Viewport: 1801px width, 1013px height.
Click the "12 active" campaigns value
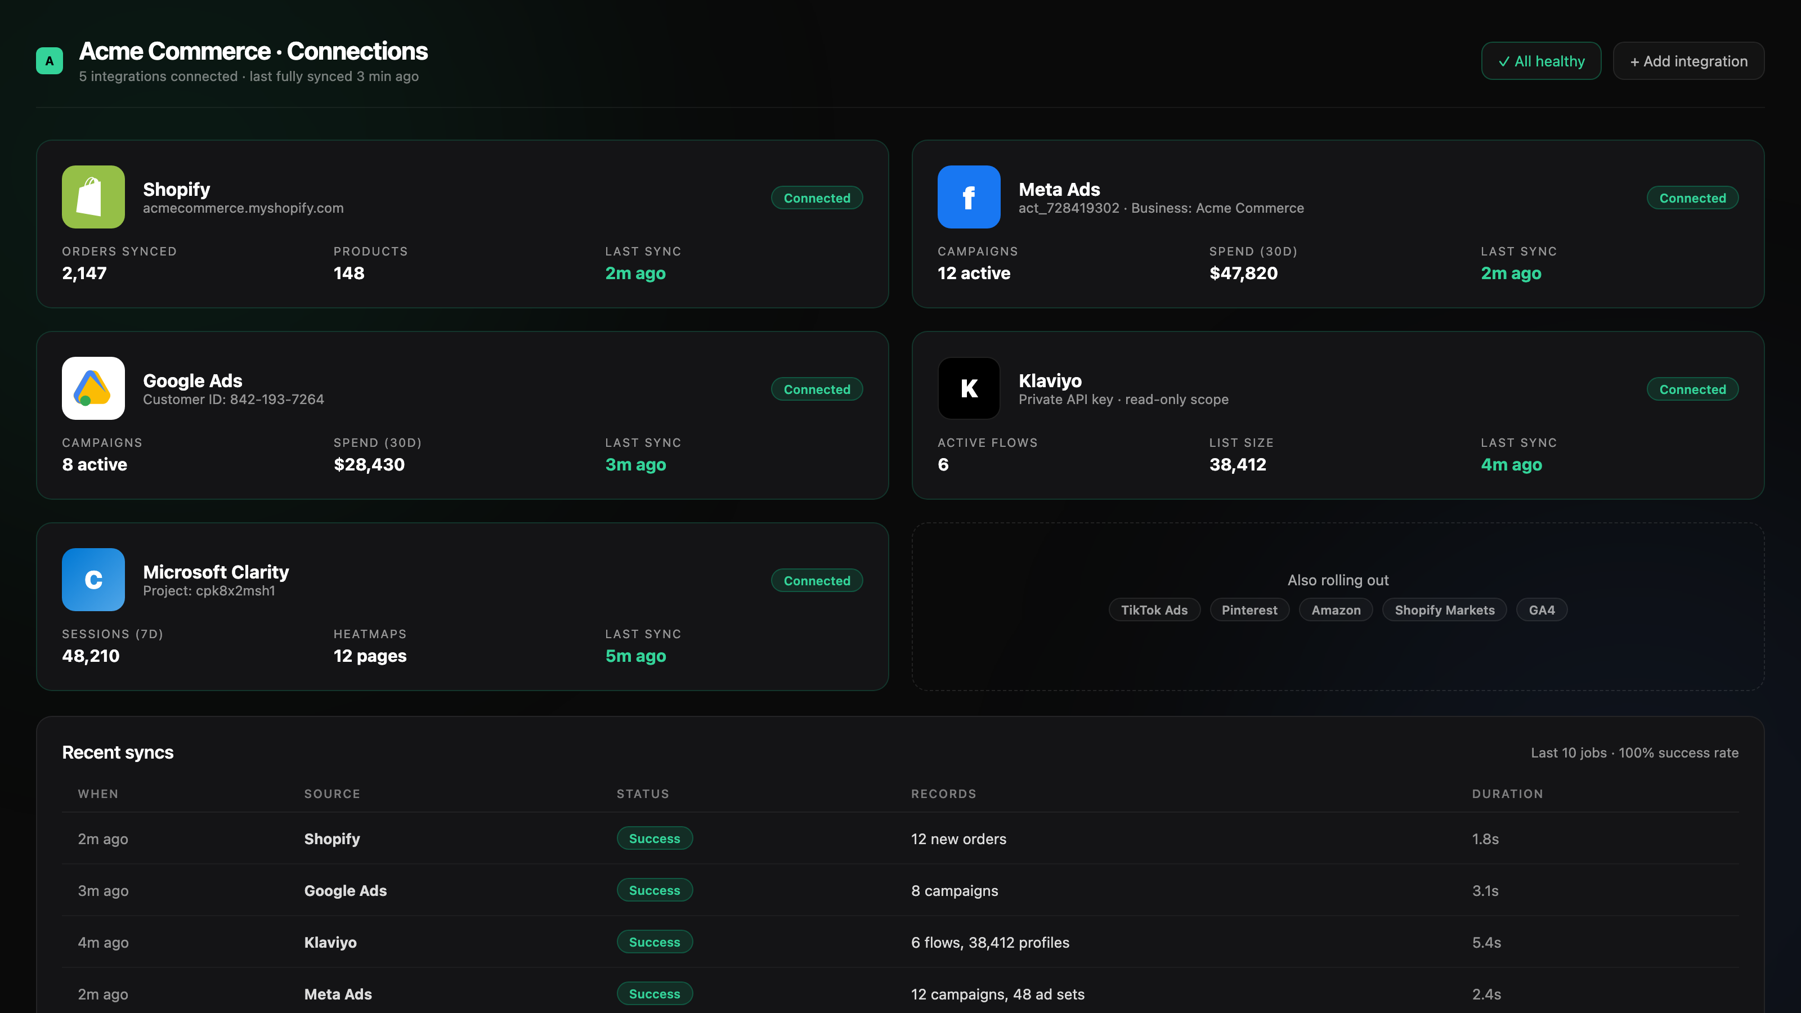pos(974,274)
